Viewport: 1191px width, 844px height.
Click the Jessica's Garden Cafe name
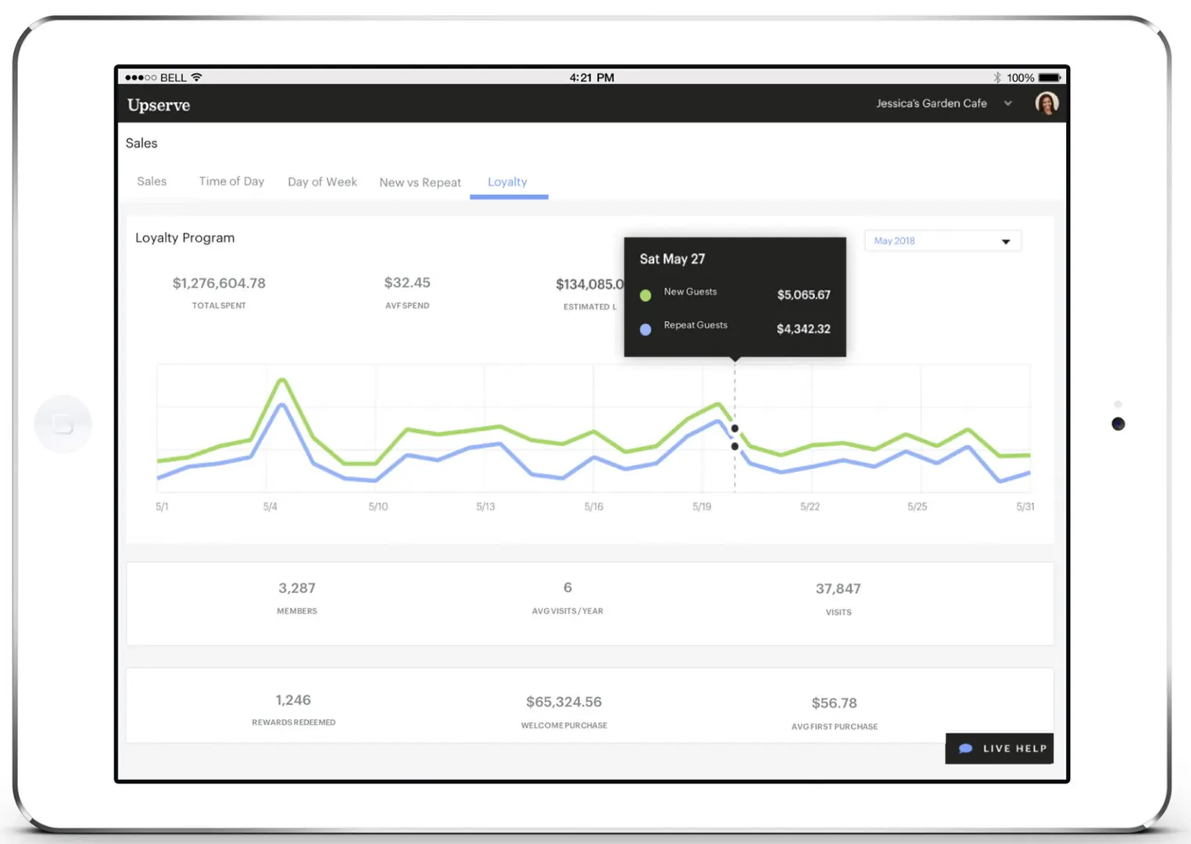931,103
